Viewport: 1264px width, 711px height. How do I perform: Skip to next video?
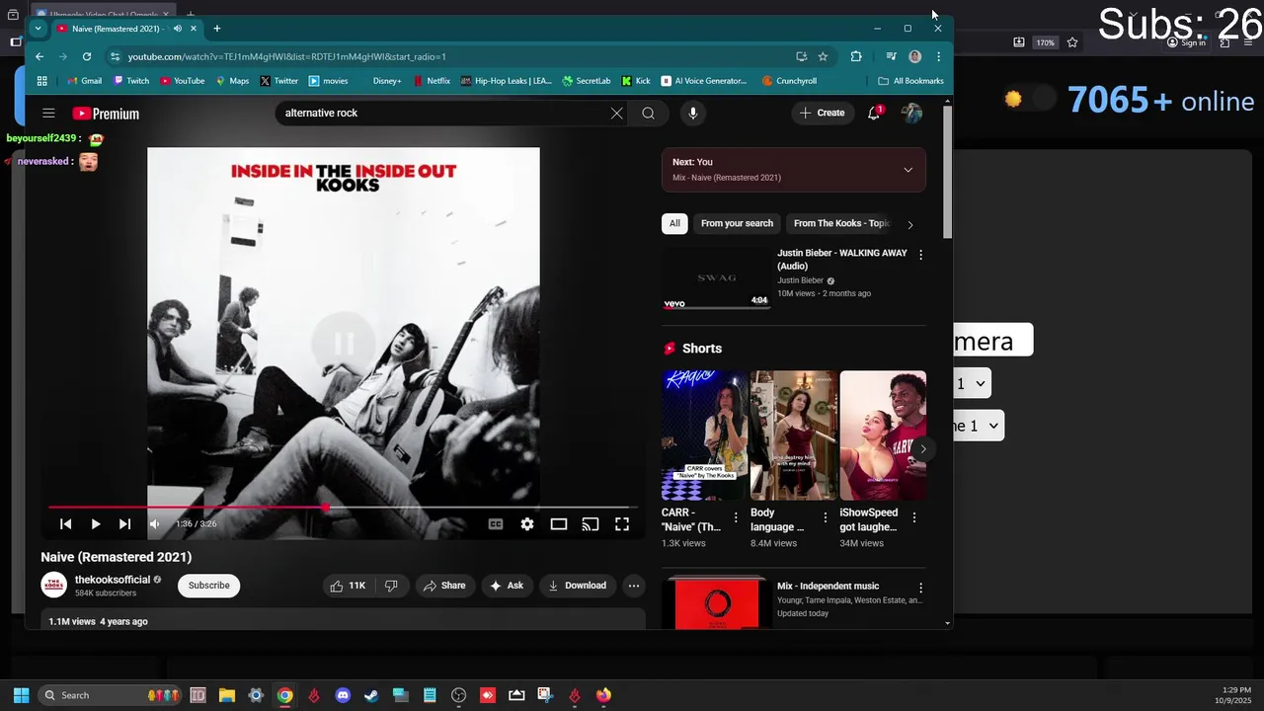tap(124, 524)
